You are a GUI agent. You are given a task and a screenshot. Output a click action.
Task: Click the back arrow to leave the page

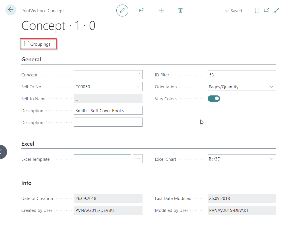click(x=10, y=10)
